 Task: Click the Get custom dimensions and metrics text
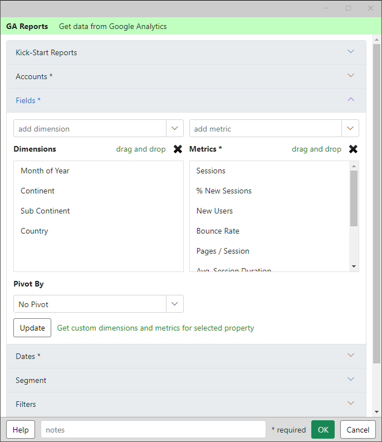[x=155, y=328]
